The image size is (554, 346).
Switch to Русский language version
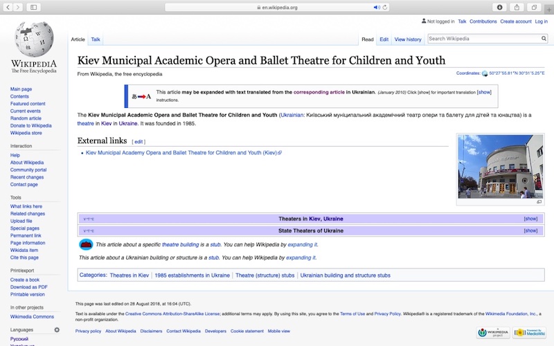pos(19,339)
